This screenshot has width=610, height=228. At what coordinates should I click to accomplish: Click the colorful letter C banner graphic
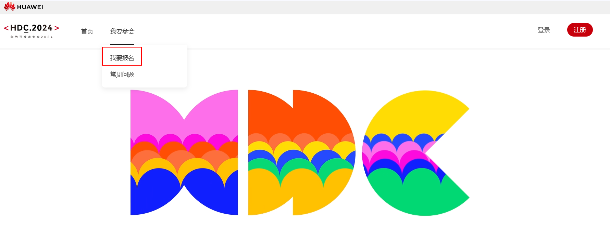coord(416,153)
